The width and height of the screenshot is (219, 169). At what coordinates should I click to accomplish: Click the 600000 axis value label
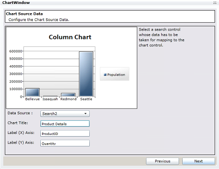click(x=16, y=51)
